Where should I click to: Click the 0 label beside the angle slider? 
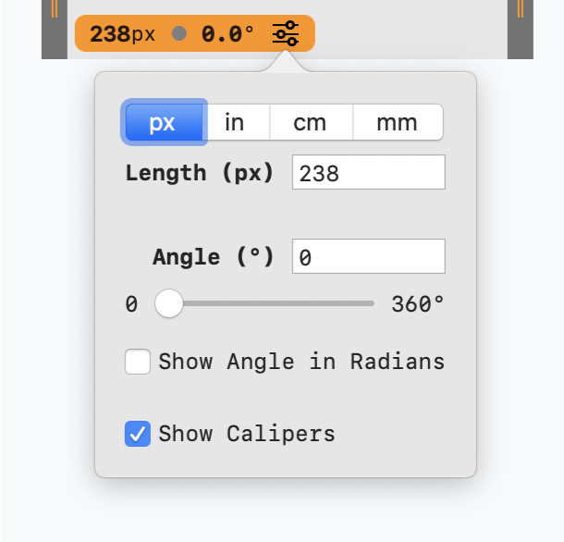click(x=131, y=304)
